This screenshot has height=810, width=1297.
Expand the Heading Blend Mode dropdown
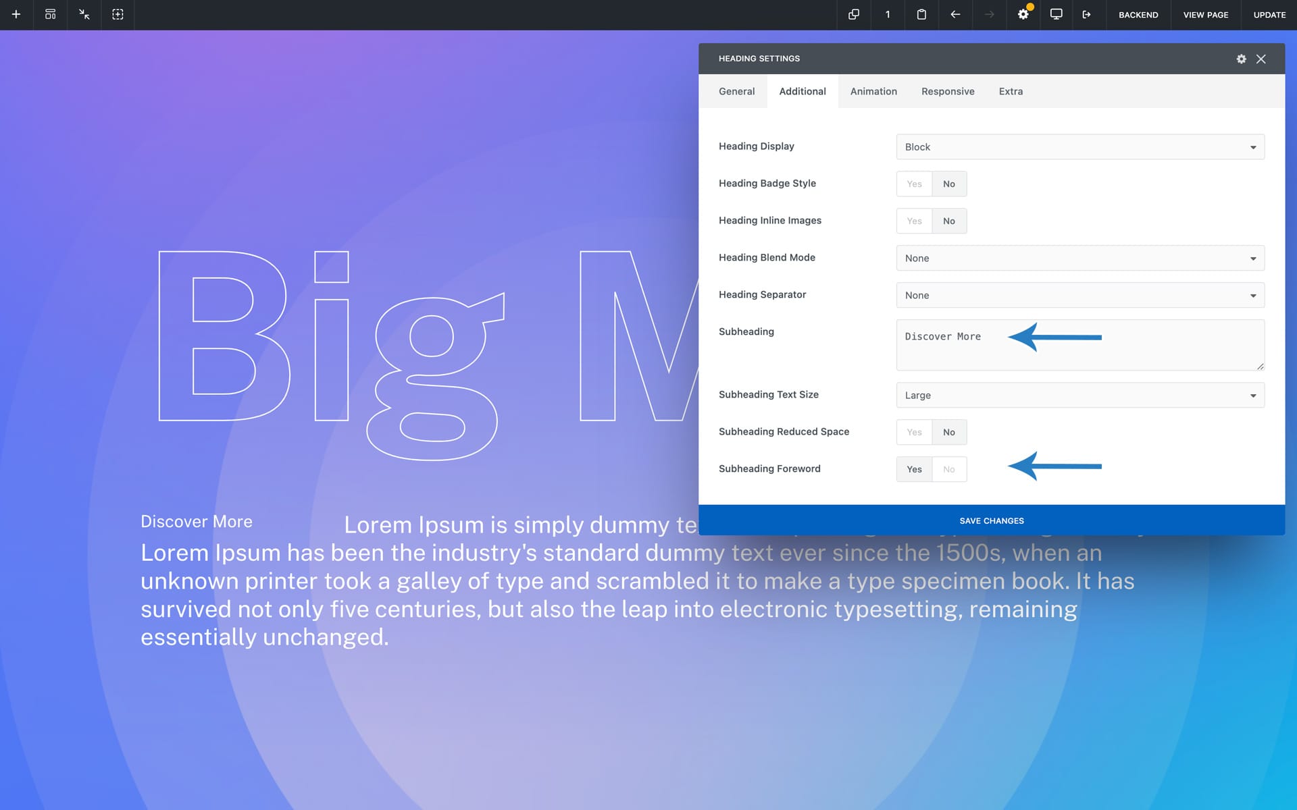point(1080,259)
